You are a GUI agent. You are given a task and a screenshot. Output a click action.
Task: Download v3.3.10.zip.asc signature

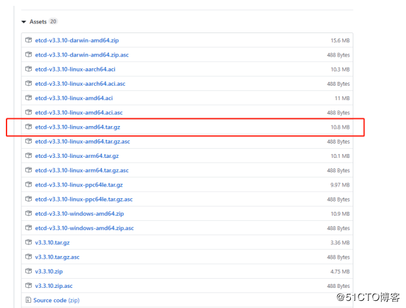pyautogui.click(x=54, y=286)
